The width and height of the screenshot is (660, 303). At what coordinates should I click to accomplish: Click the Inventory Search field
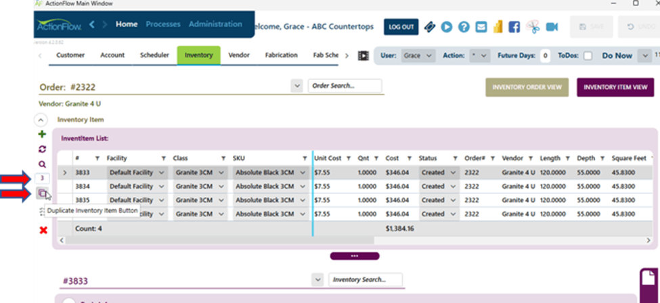(366, 279)
